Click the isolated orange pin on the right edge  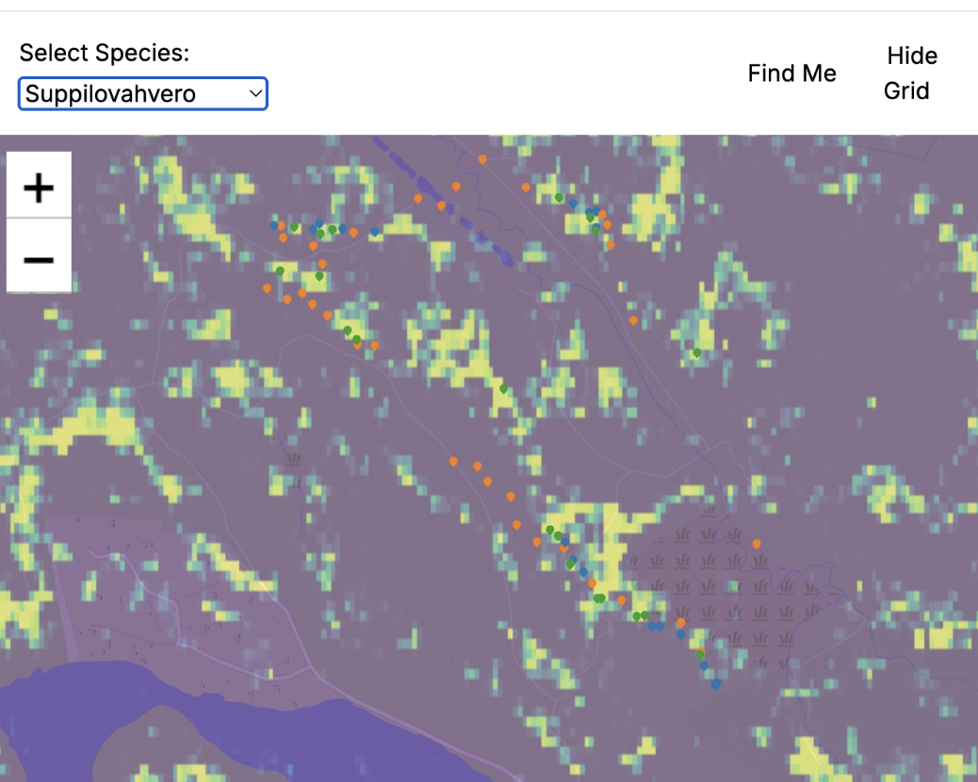point(757,544)
